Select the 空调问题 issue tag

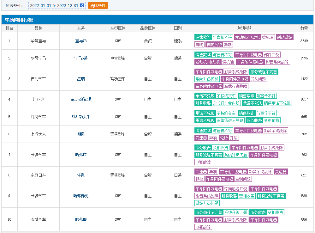[243, 179]
